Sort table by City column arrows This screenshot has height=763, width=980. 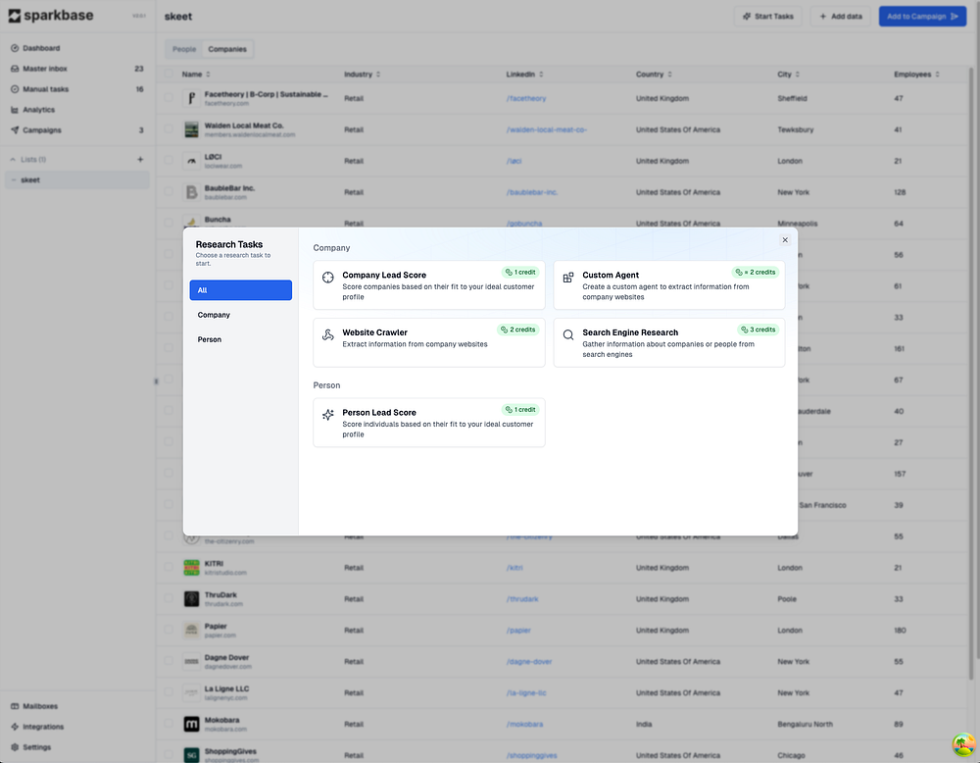[798, 75]
